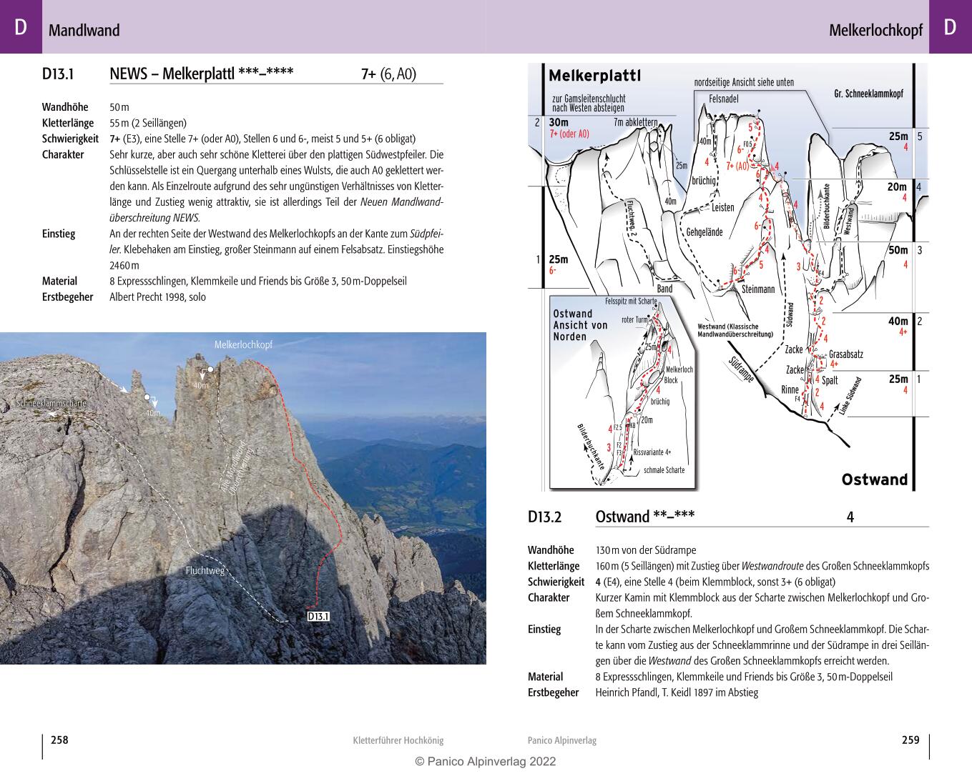Click page number 259
This screenshot has height=781, width=972.
[x=910, y=740]
